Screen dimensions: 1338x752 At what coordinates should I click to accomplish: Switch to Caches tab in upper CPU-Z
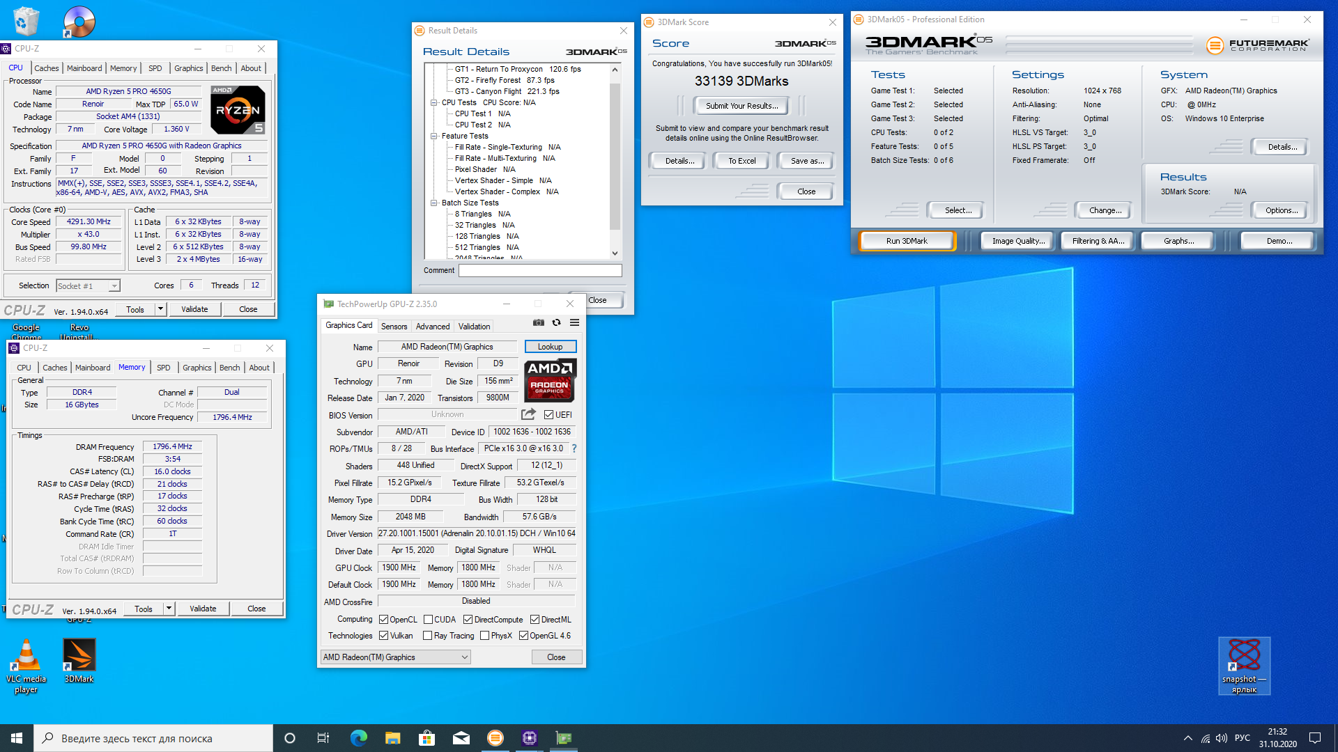tap(47, 68)
